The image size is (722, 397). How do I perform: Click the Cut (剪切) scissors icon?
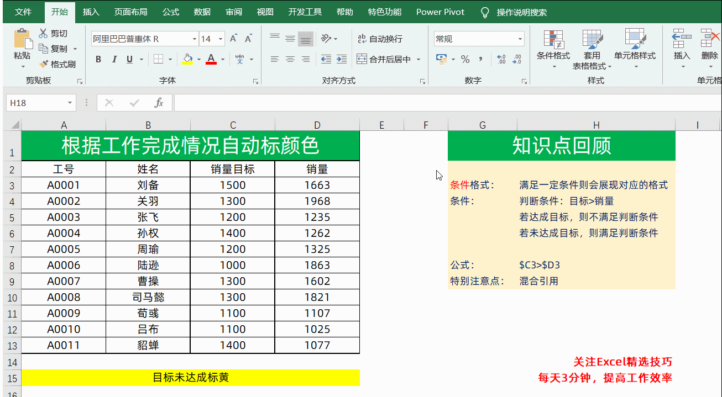click(43, 34)
